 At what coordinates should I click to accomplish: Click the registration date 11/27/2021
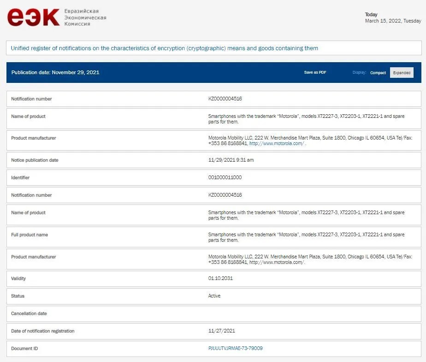(x=221, y=331)
